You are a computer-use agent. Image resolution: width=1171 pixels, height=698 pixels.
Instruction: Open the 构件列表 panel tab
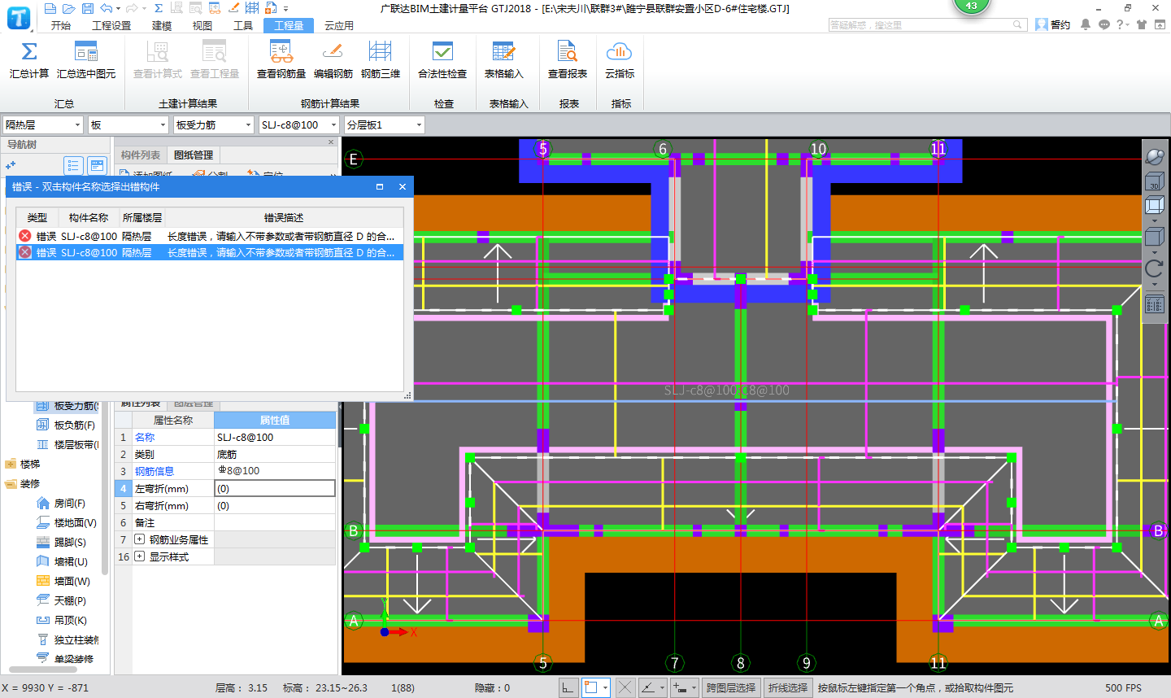click(x=141, y=155)
